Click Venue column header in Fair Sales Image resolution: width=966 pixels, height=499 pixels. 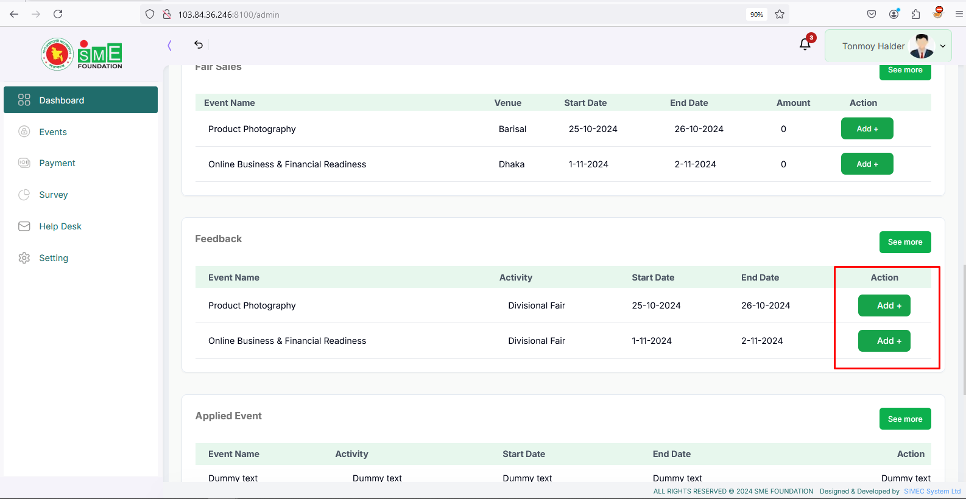click(x=508, y=103)
